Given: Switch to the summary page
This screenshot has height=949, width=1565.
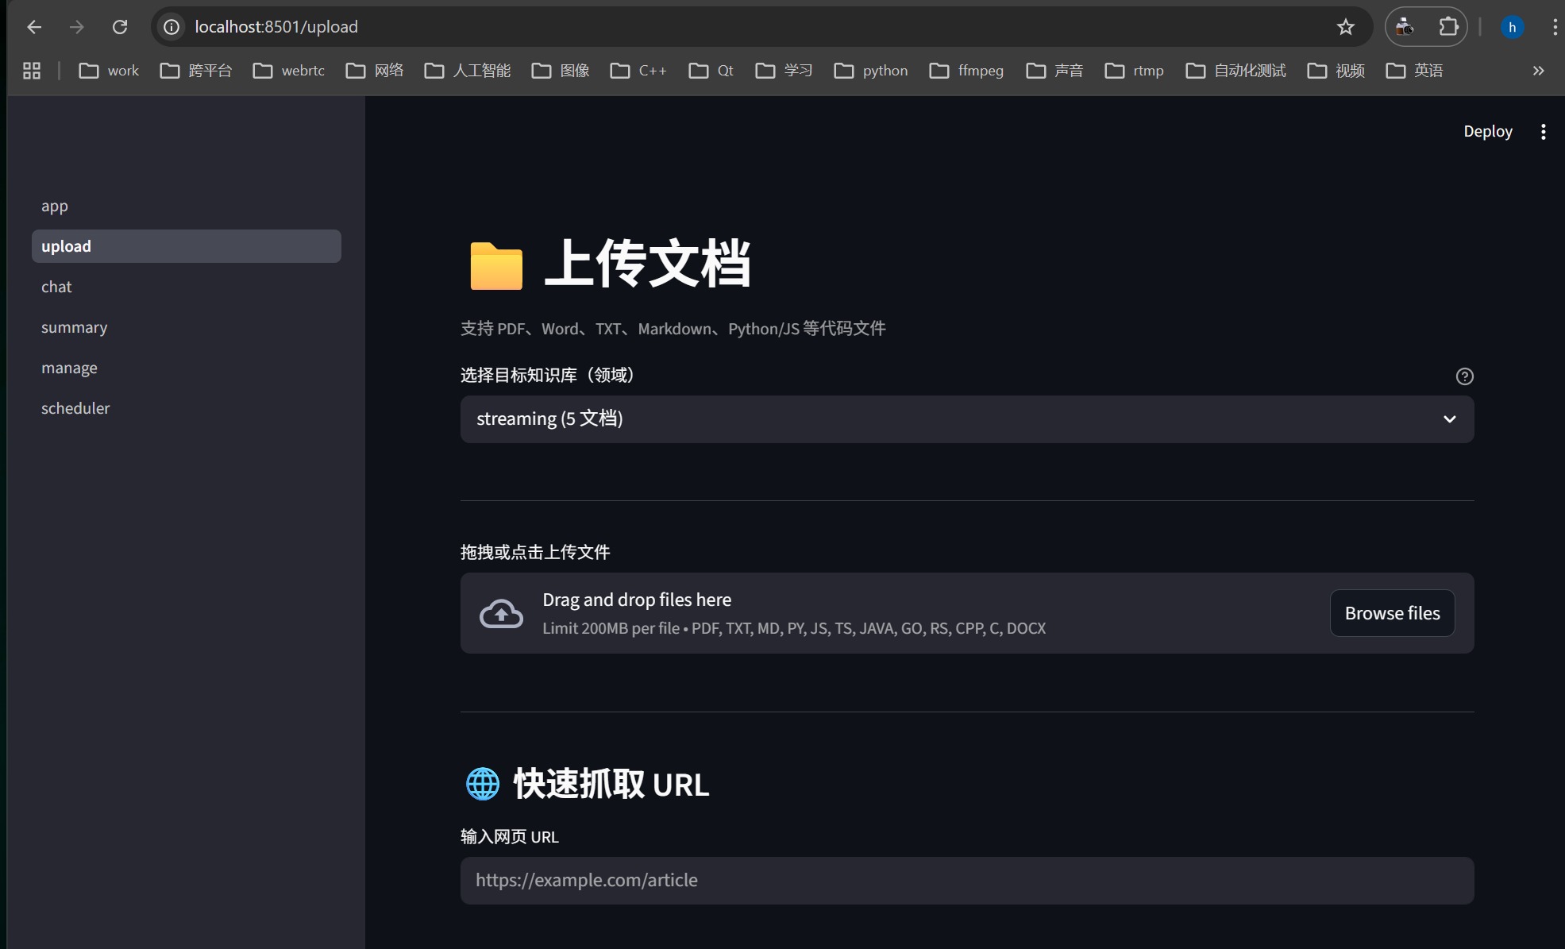Looking at the screenshot, I should coord(74,327).
